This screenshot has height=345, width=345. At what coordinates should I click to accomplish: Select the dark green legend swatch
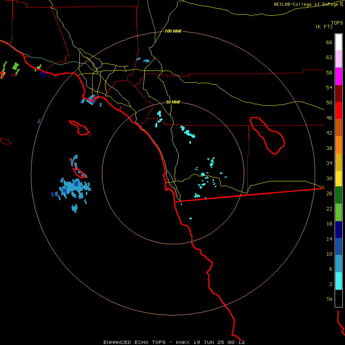pyautogui.click(x=338, y=195)
